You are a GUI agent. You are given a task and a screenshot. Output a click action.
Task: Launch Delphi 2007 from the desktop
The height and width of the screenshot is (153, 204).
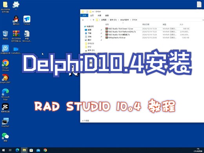[x=5, y=78]
